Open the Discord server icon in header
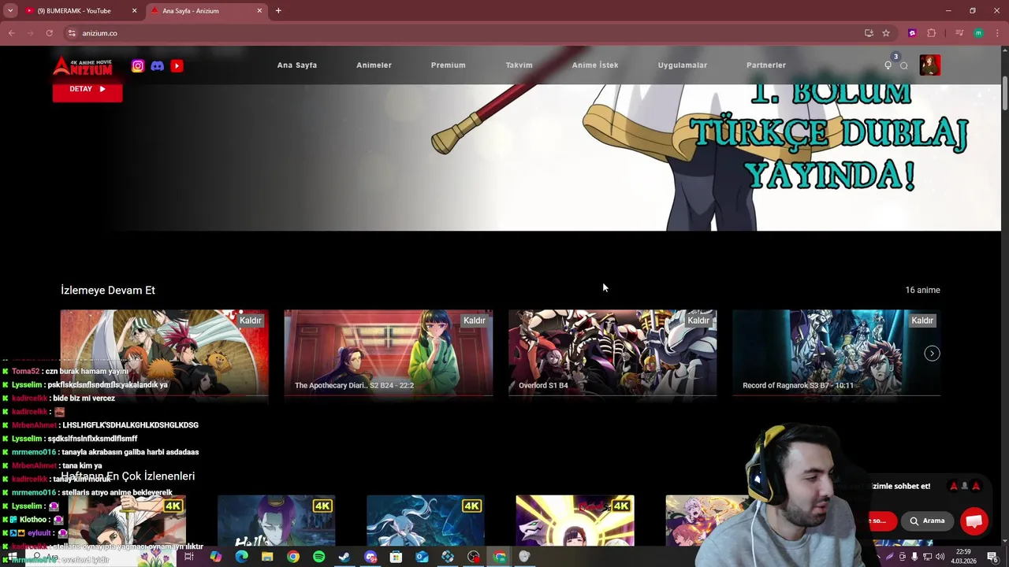 [x=158, y=66]
